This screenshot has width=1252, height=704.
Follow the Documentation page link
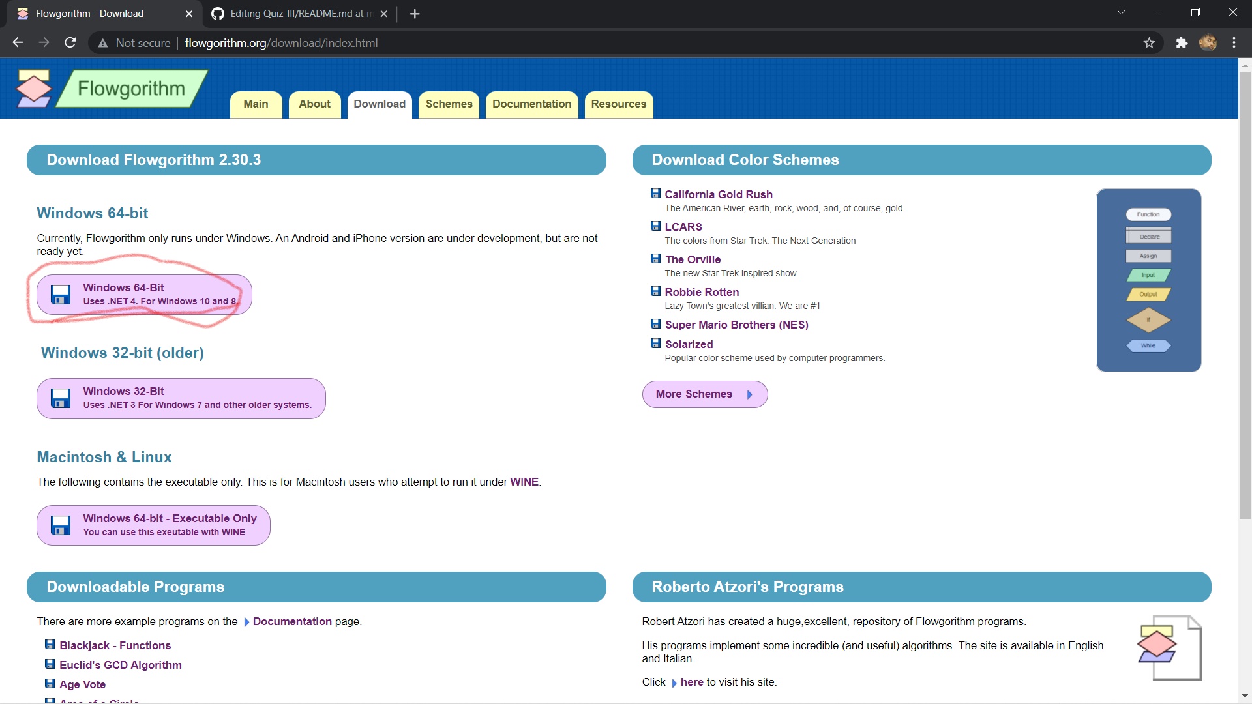[x=291, y=621]
